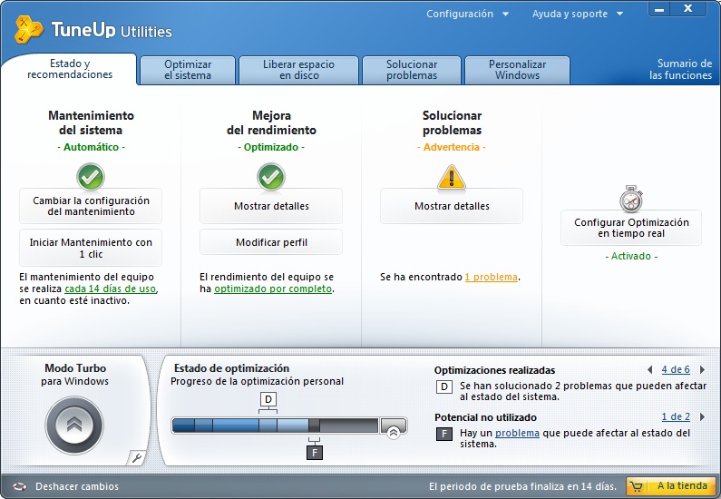Click the Automático status text
The width and height of the screenshot is (721, 499).
tap(91, 147)
